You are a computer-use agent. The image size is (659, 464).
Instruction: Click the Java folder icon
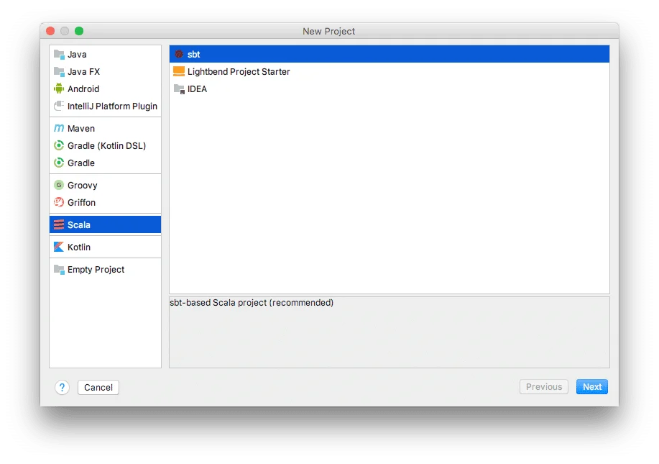(59, 54)
